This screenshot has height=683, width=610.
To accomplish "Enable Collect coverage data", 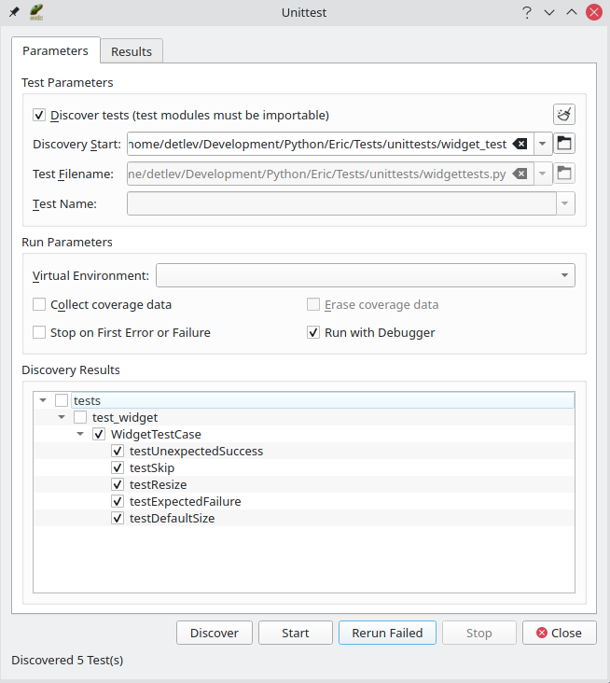I will click(x=39, y=304).
